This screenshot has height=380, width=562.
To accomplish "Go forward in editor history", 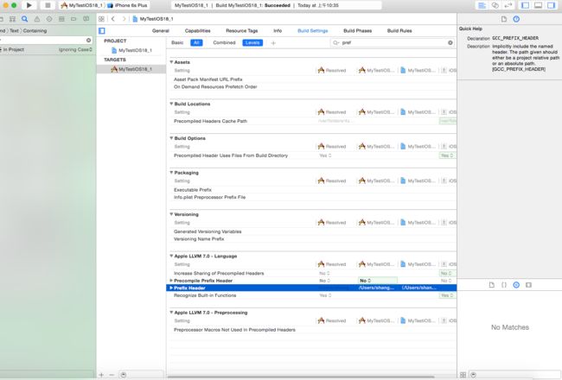I will pyautogui.click(x=124, y=19).
